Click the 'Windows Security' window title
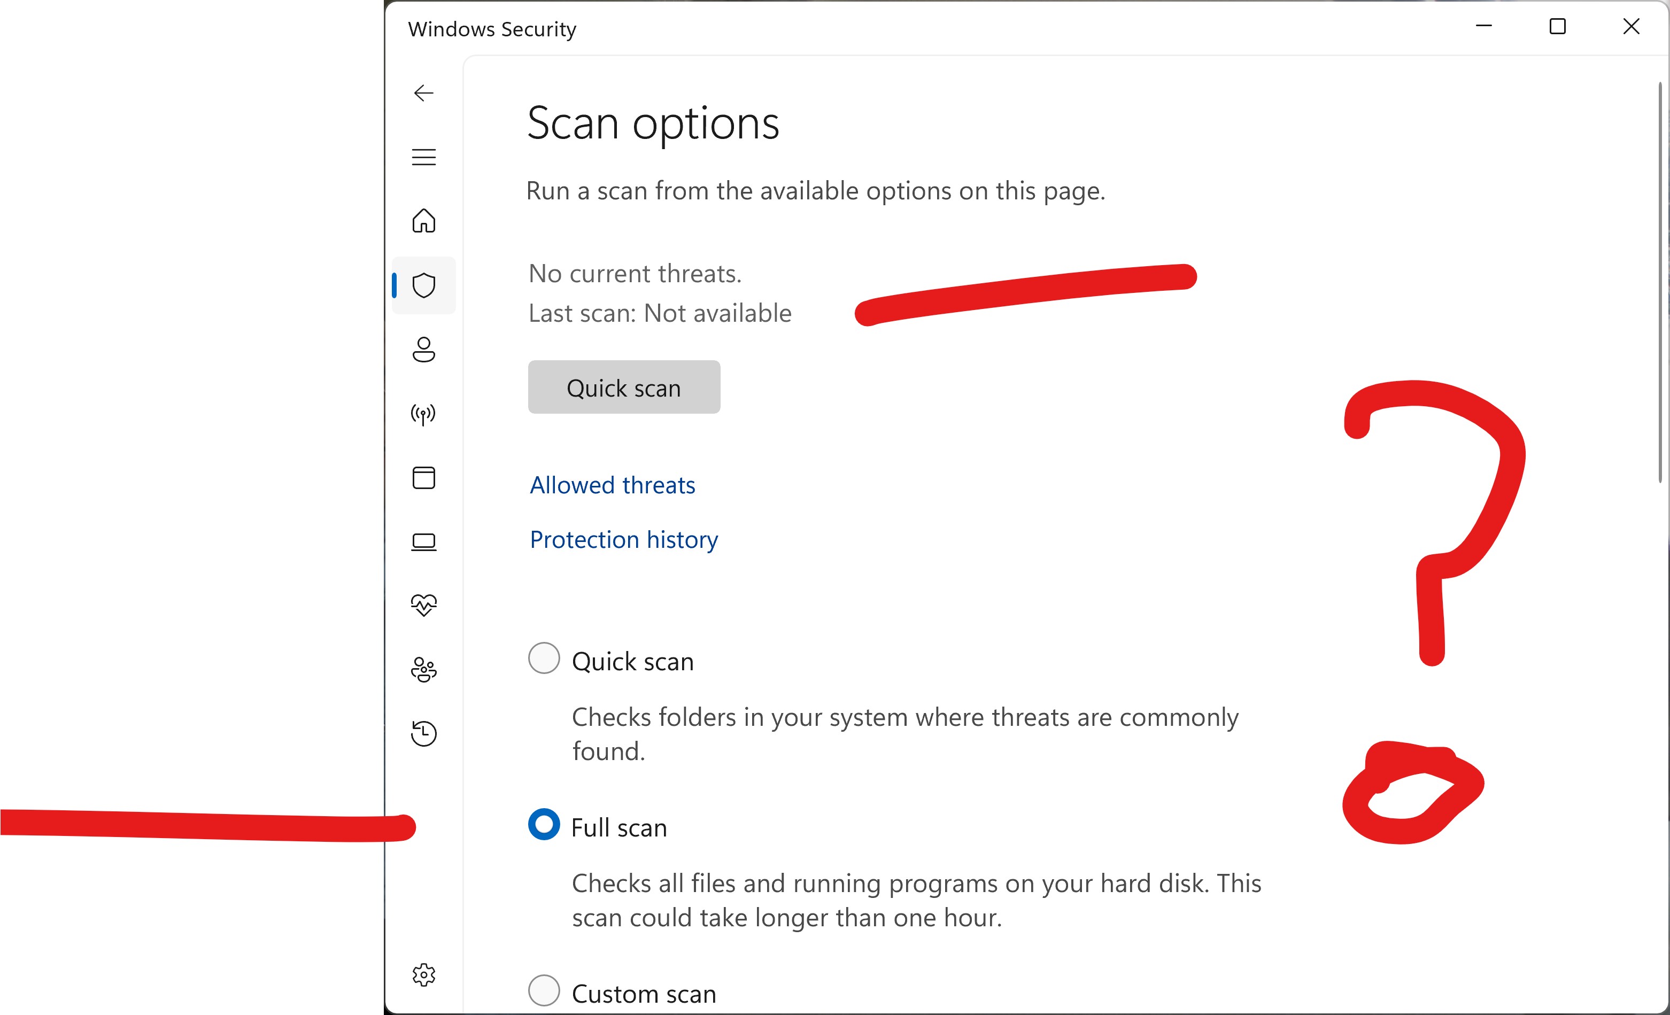Viewport: 1670px width, 1015px height. pos(492,29)
